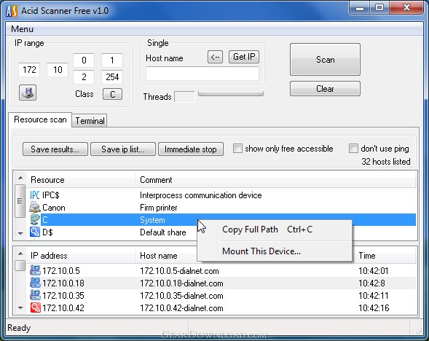
Task: Select Copy Full Path menu entry
Action: pyautogui.click(x=250, y=229)
